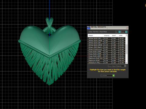Select the Silver:.925 Sterling row
The height and width of the screenshot is (109, 146).
tap(106, 47)
